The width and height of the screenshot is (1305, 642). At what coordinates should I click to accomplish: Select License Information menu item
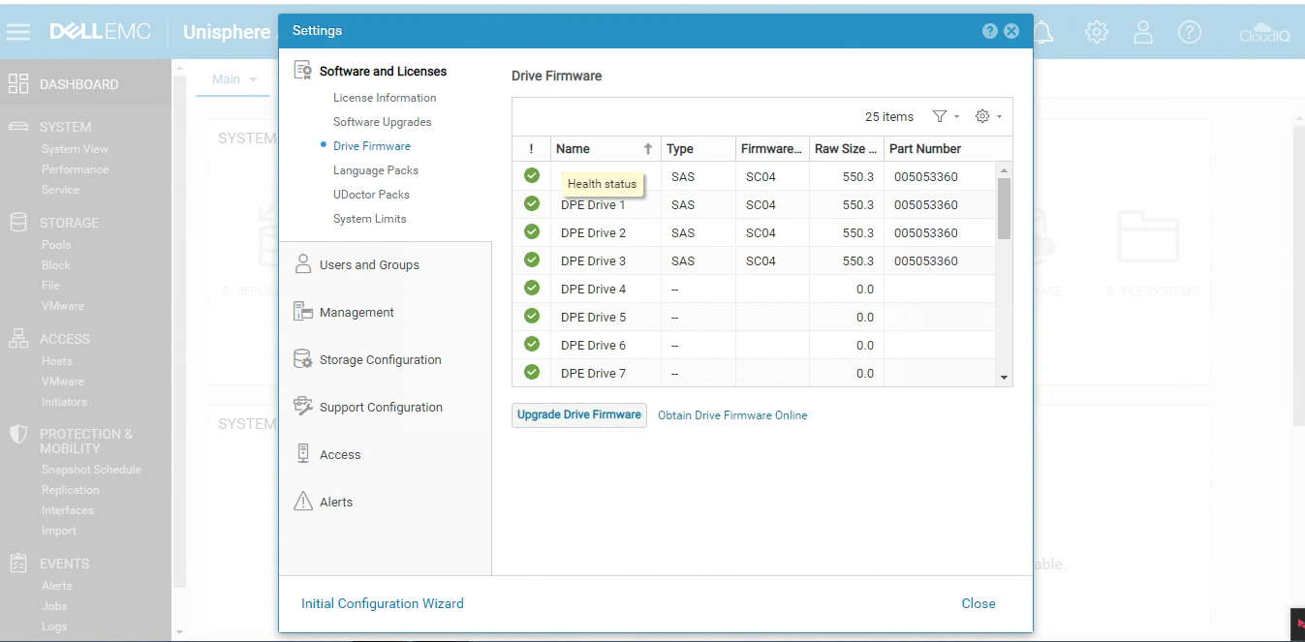tap(385, 98)
